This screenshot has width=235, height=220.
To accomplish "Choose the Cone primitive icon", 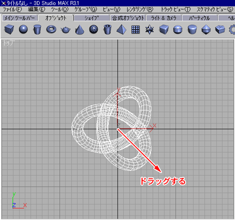I will (79, 30).
